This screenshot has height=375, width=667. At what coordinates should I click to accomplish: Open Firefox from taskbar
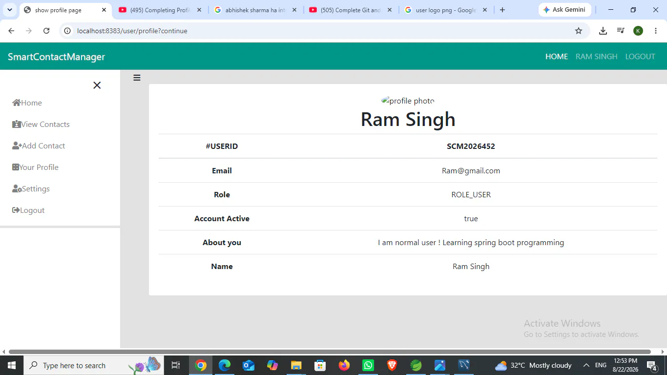[344, 365]
